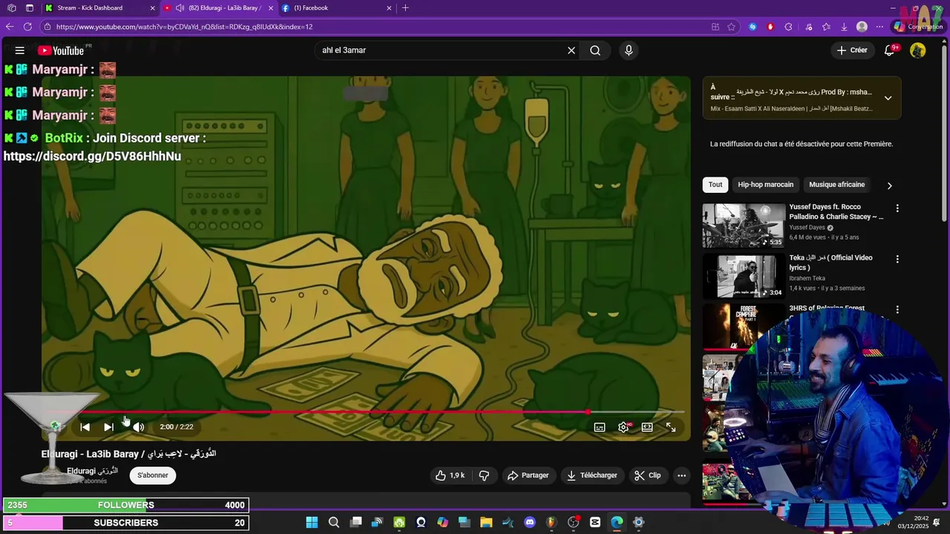Open options for the Yussef Dayes video
950x534 pixels.
pyautogui.click(x=897, y=208)
